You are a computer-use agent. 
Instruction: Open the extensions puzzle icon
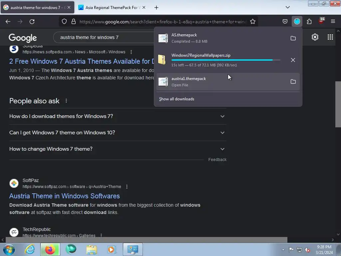point(309,21)
